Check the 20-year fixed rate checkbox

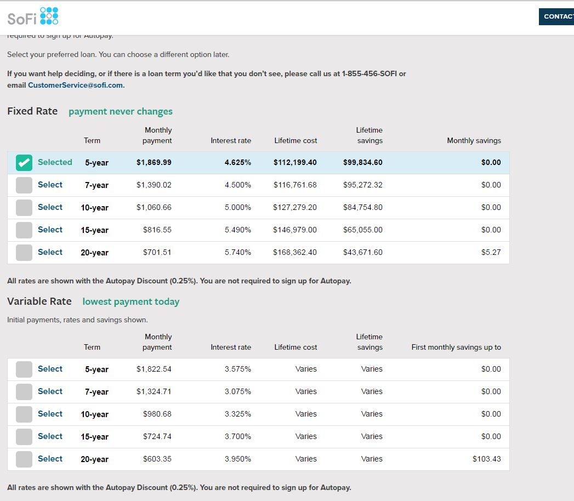coord(24,253)
